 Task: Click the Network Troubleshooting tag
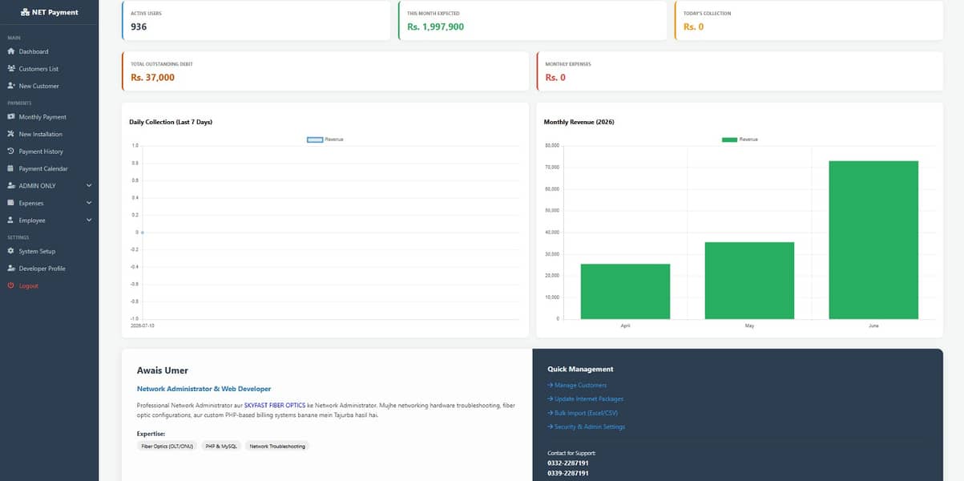[x=276, y=446]
